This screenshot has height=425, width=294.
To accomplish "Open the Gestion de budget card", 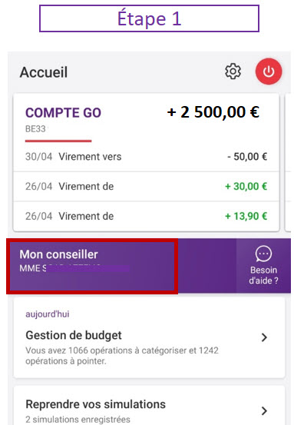I will (x=149, y=337).
